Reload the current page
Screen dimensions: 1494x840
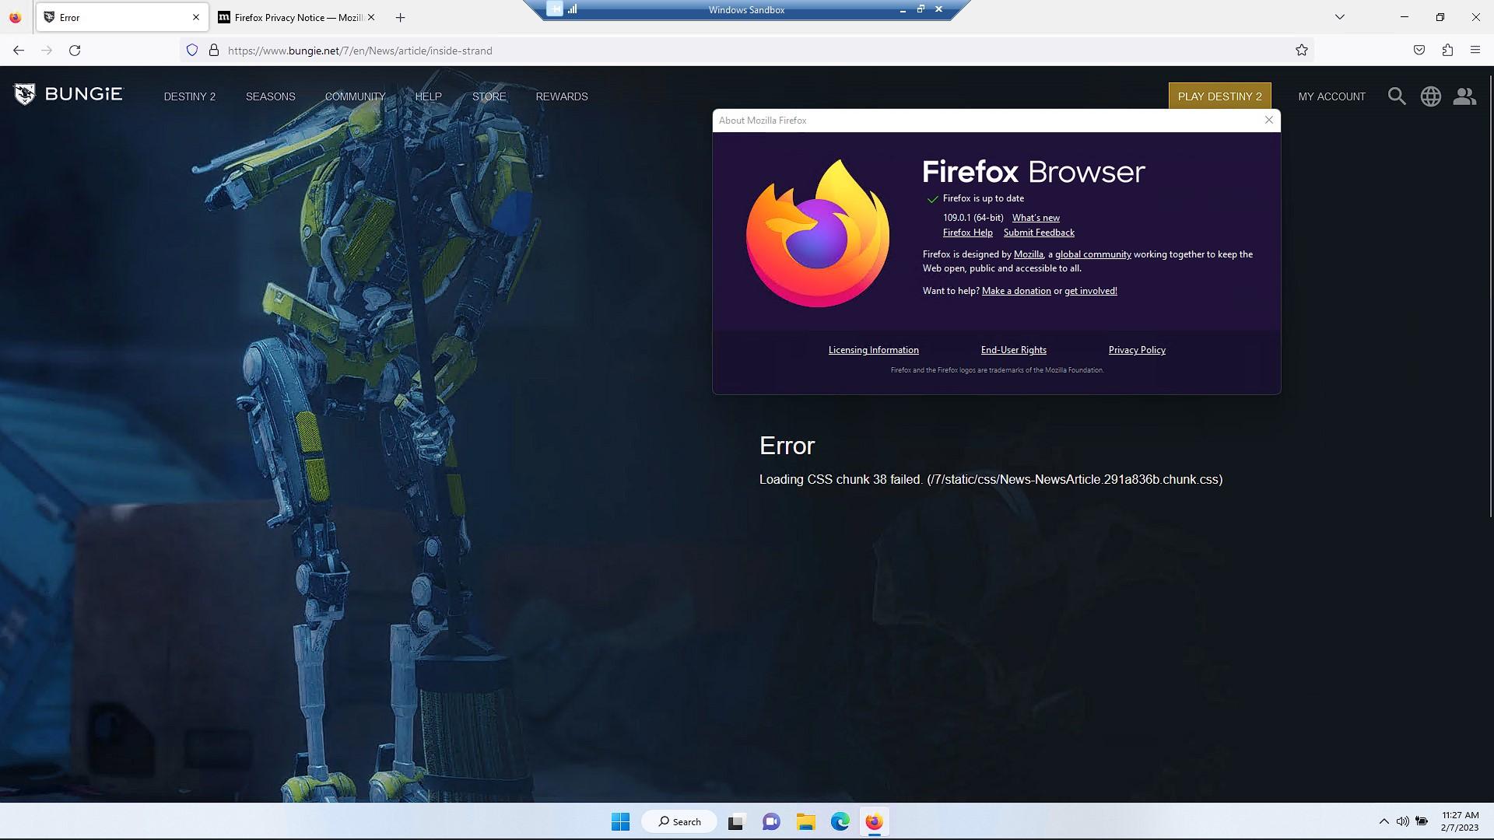click(75, 50)
